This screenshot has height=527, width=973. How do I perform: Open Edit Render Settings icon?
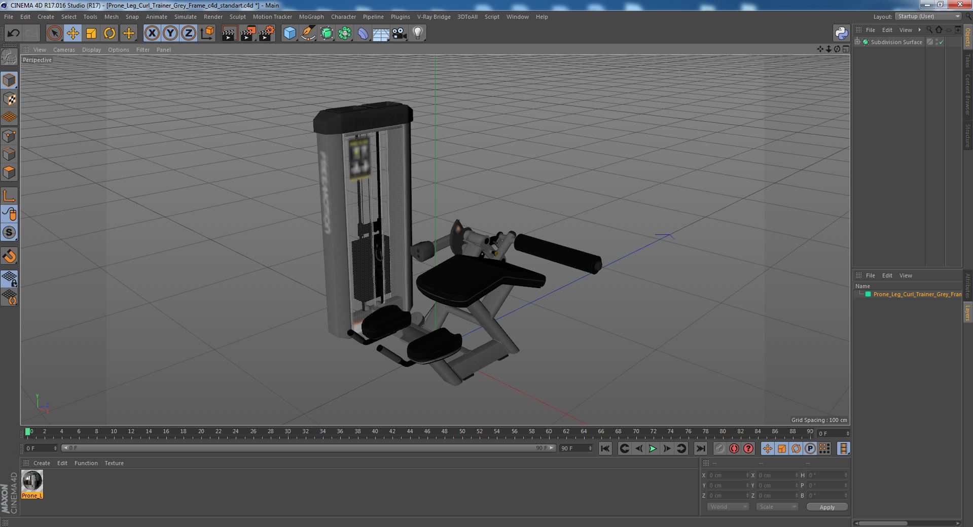tap(266, 33)
